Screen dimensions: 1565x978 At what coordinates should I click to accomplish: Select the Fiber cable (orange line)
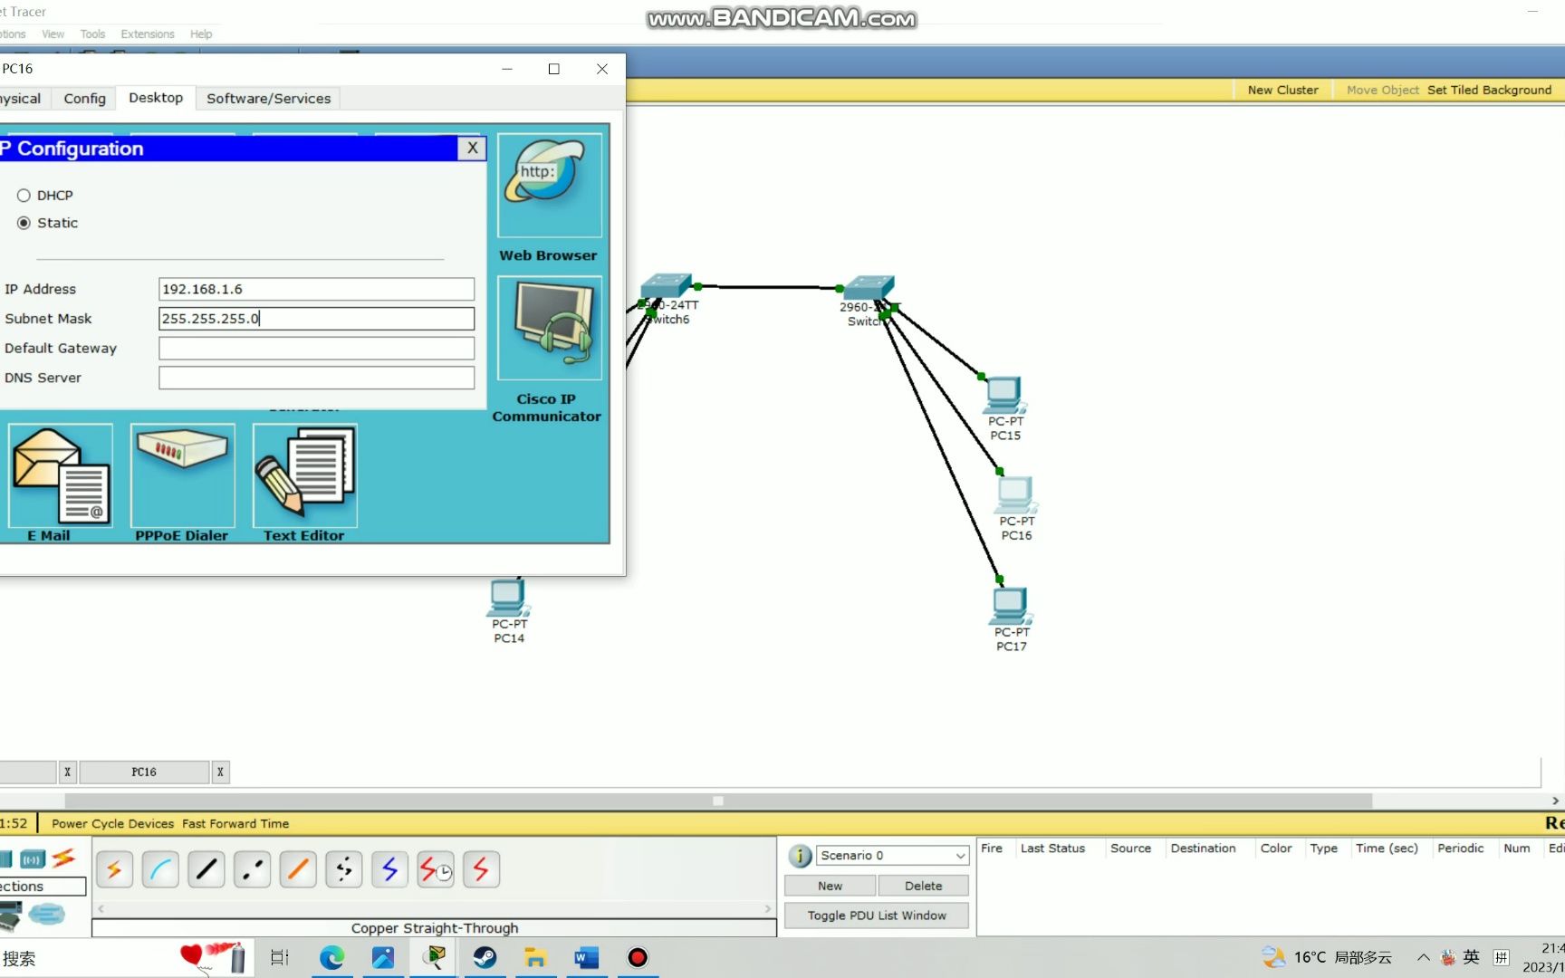tap(298, 869)
